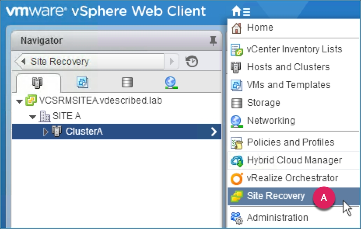Go back using Site Recovery history button

coord(89,61)
